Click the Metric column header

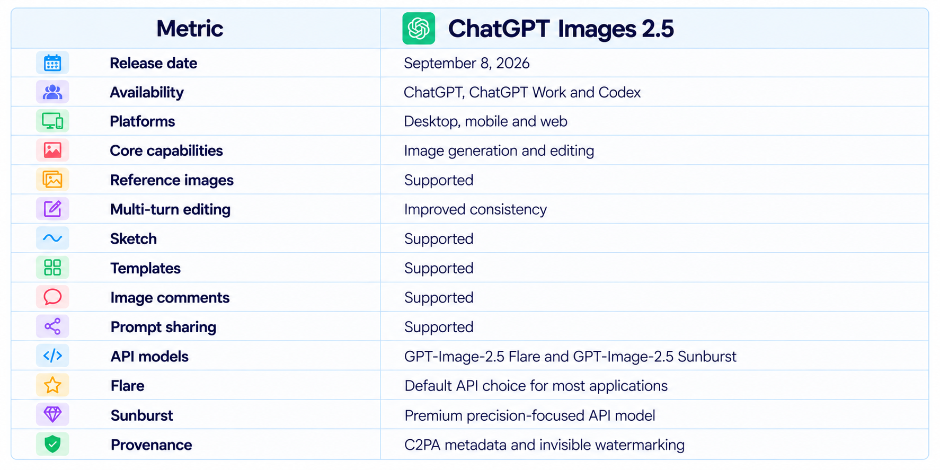point(190,29)
